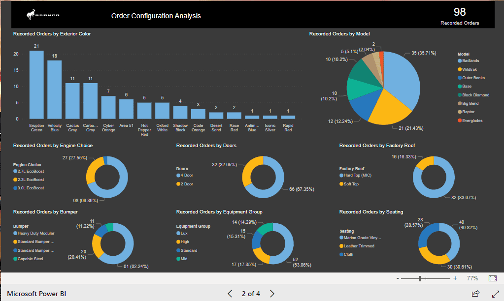Select 2 Door legend entry

click(x=185, y=184)
